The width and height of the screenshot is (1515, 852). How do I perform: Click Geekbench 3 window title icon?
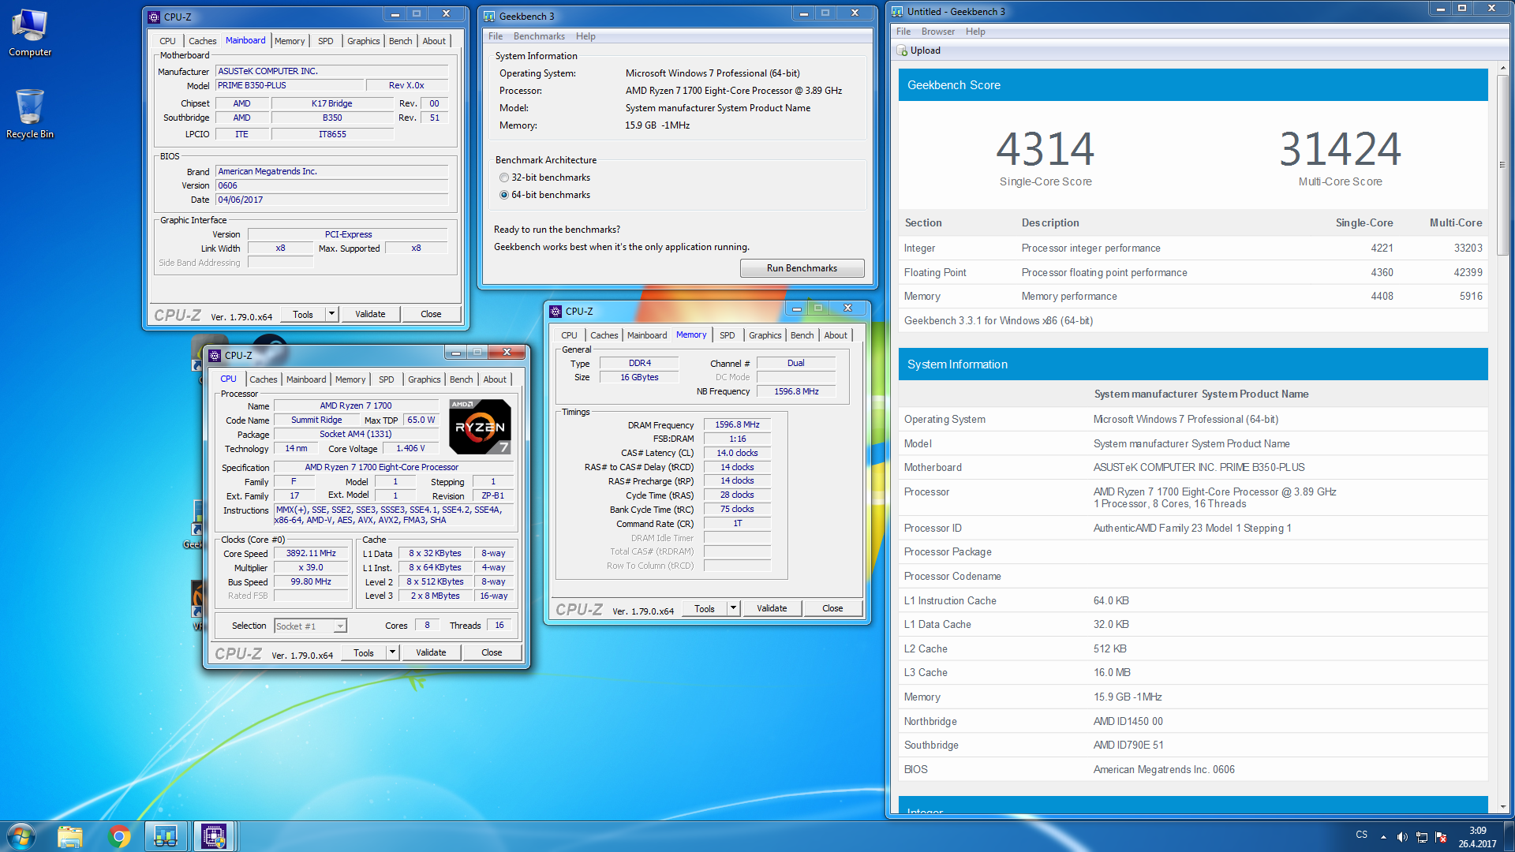pos(489,16)
